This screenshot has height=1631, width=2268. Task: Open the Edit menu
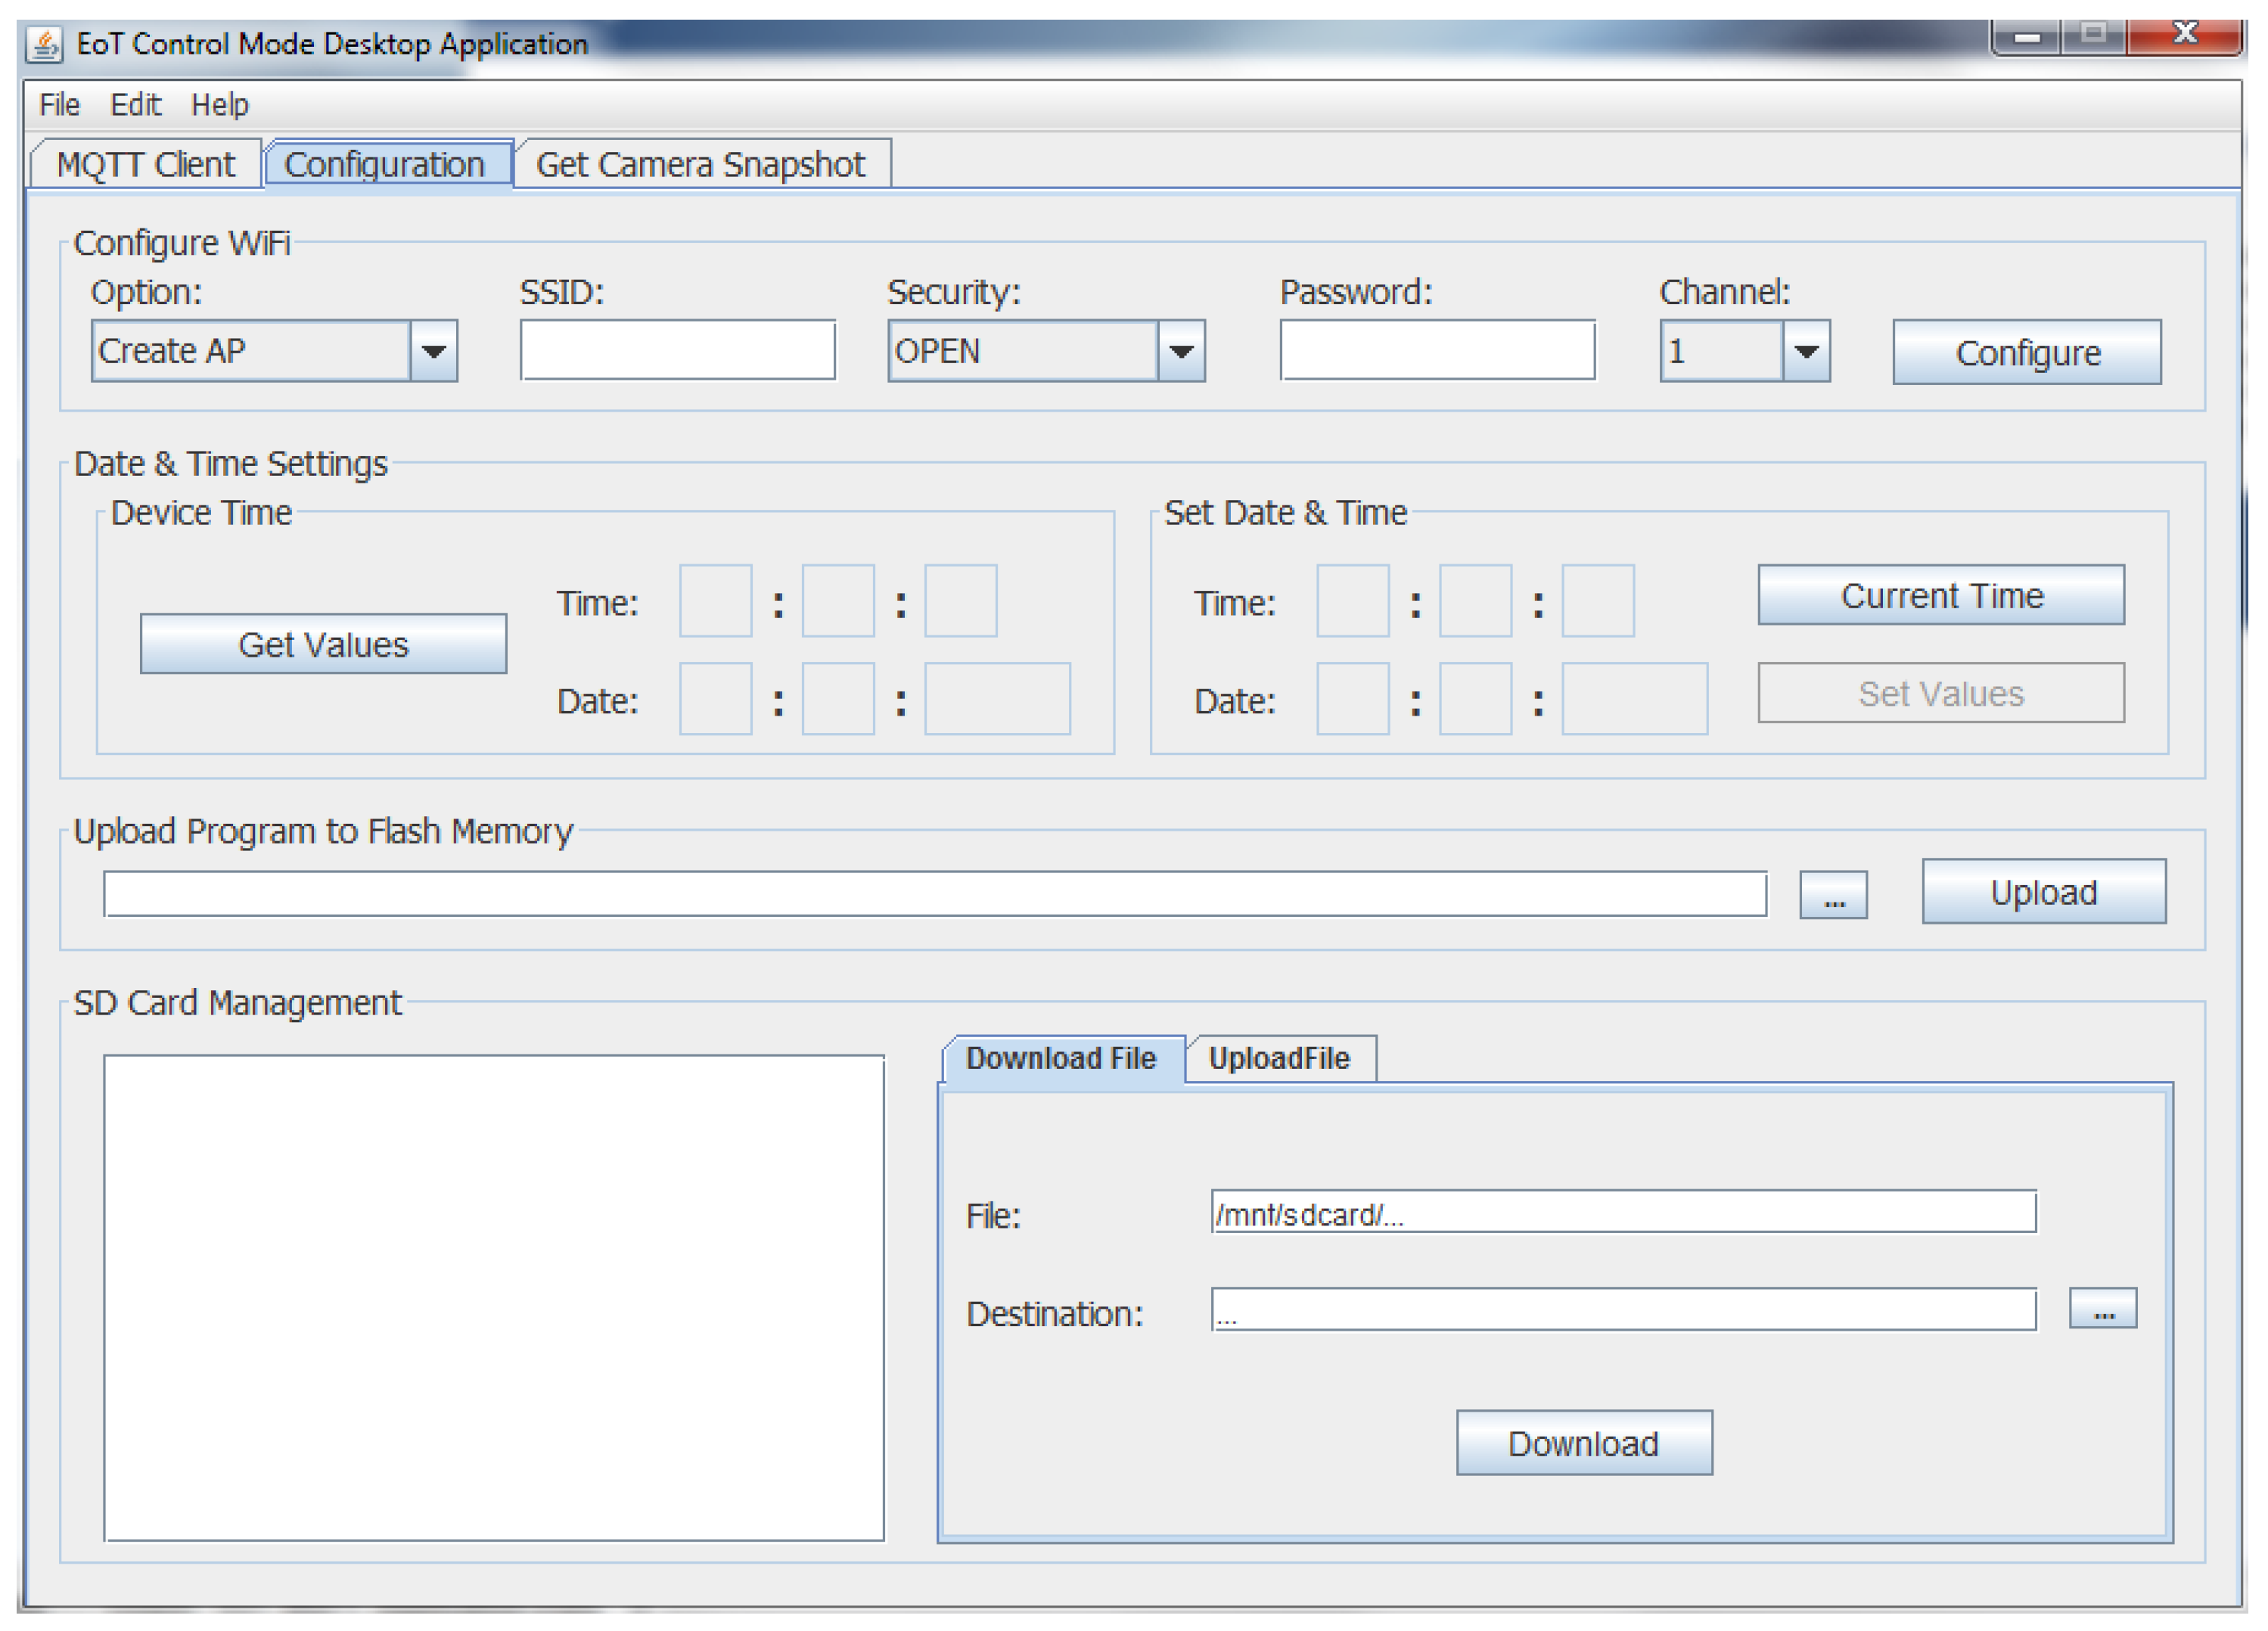(x=135, y=105)
